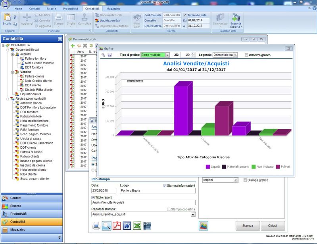Image resolution: width=317 pixels, height=244 pixels.
Task: Enable the Valorizza grafico checkbox
Action: point(247,55)
